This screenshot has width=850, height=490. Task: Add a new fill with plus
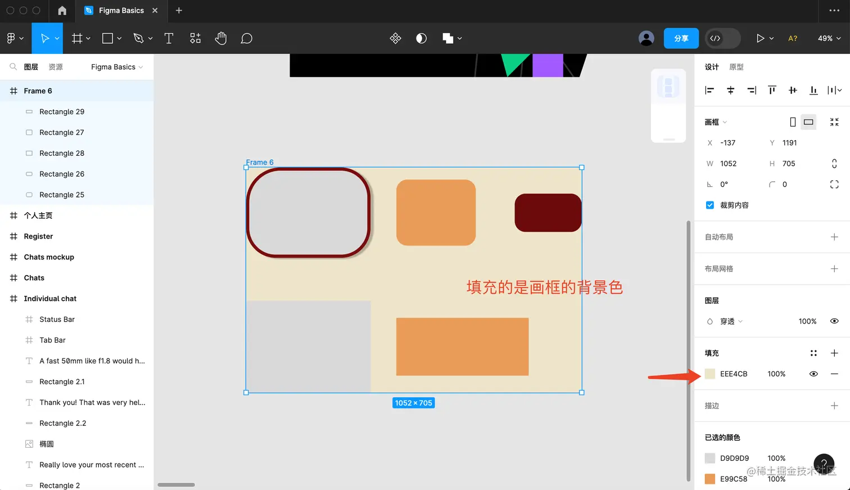(834, 353)
